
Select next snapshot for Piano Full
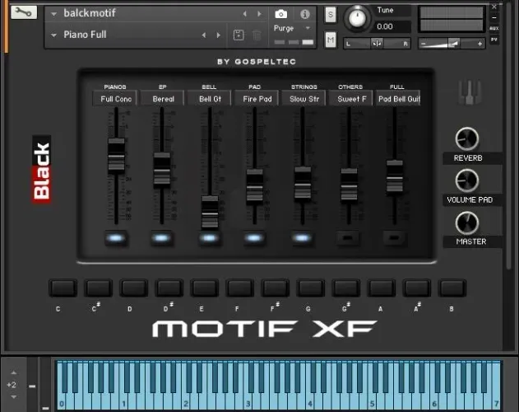[219, 35]
